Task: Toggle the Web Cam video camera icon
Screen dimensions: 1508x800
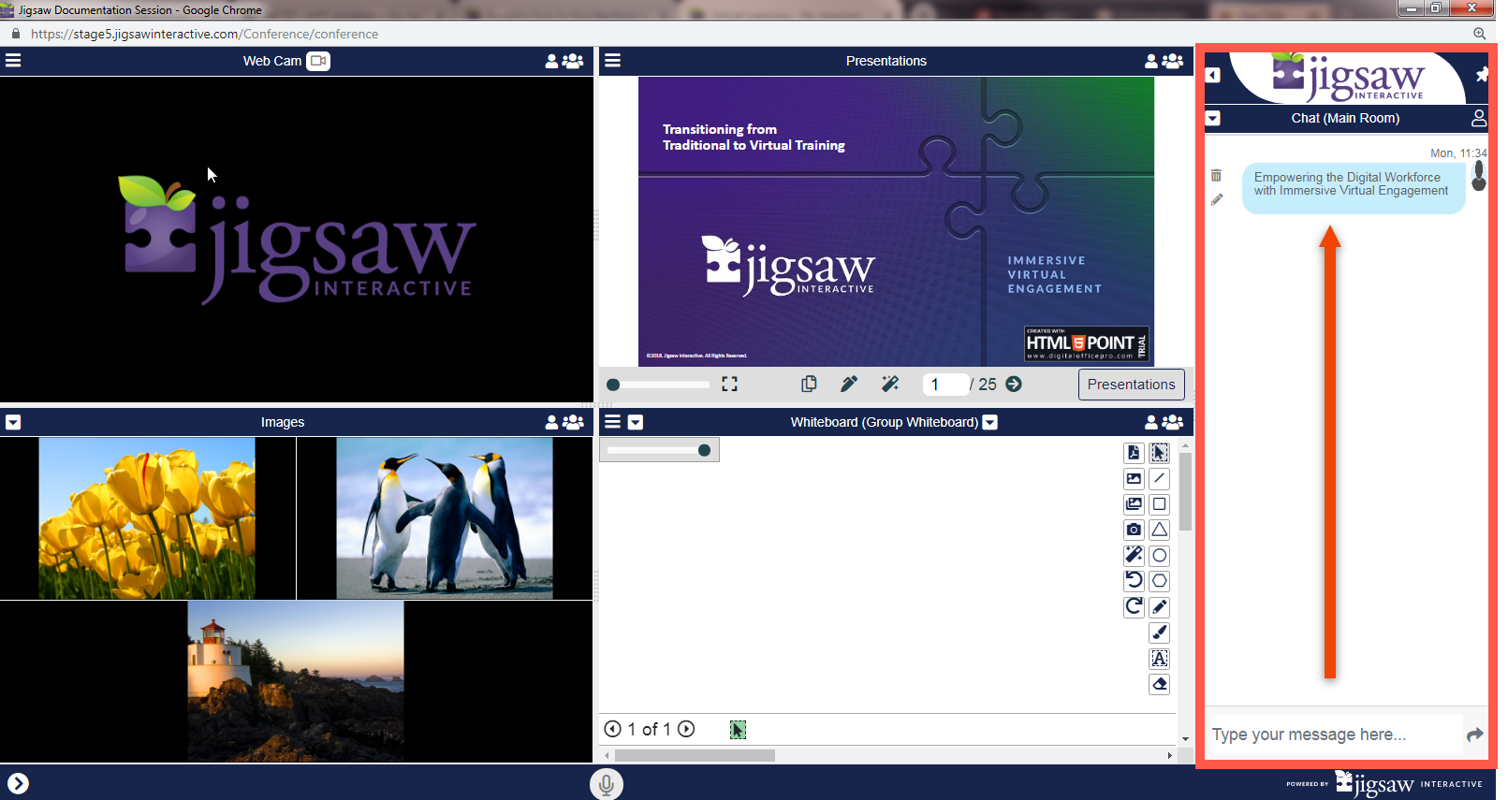Action: pyautogui.click(x=318, y=61)
